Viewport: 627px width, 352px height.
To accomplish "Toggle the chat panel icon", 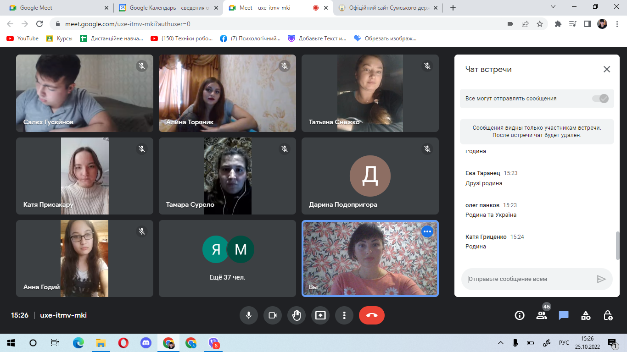I will tap(564, 315).
